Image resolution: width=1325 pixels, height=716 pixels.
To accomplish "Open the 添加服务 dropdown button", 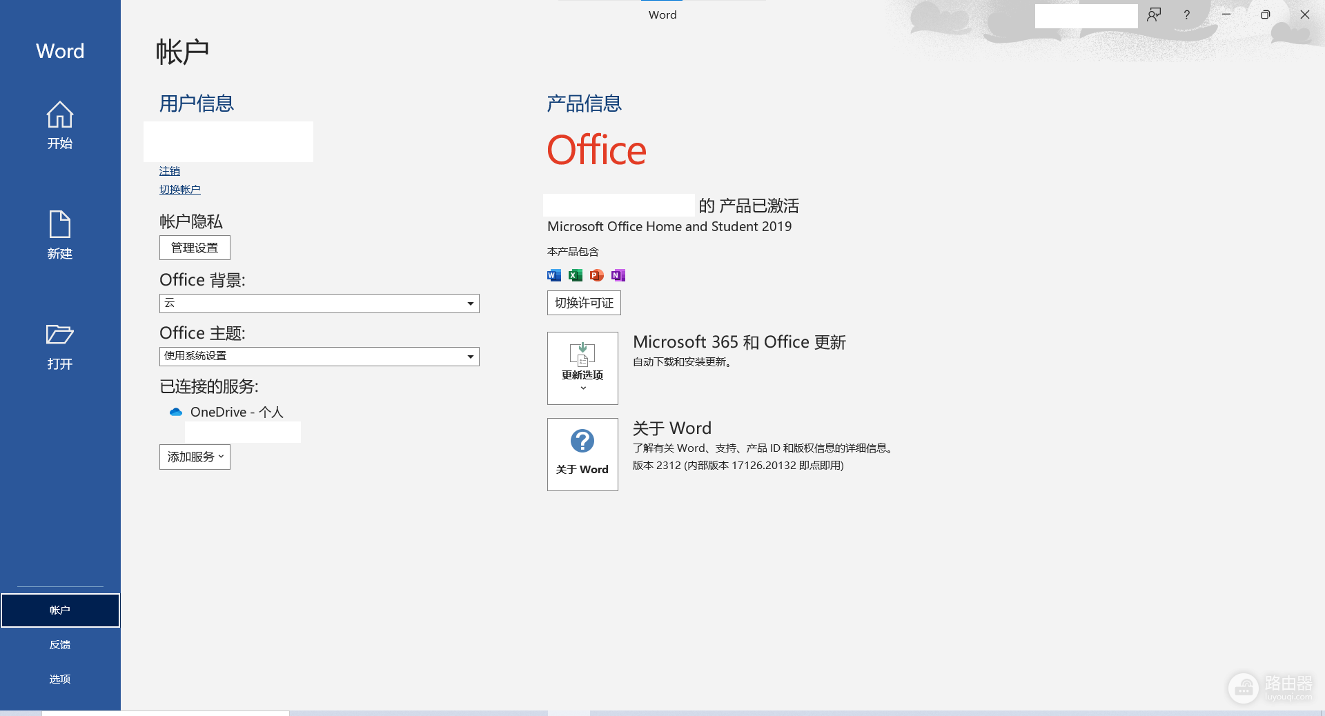I will point(195,457).
